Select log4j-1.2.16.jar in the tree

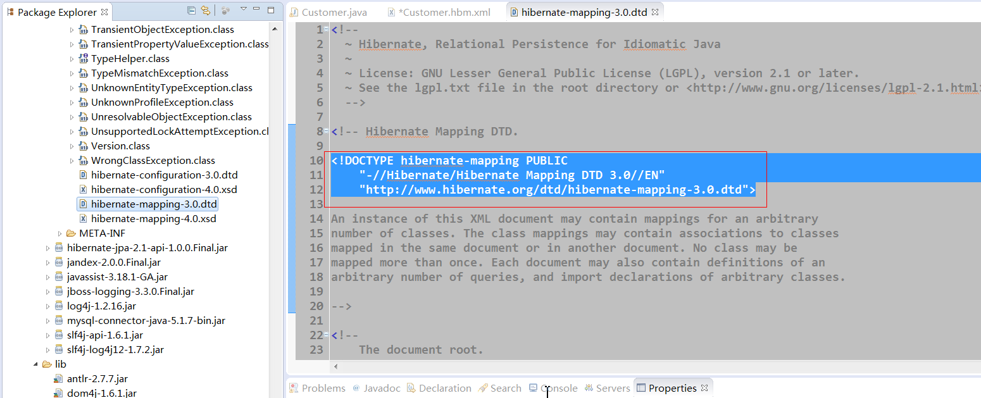tap(101, 306)
